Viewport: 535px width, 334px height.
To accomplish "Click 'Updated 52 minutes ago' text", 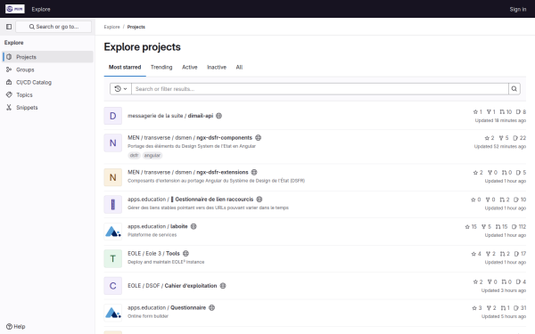I will (x=500, y=147).
